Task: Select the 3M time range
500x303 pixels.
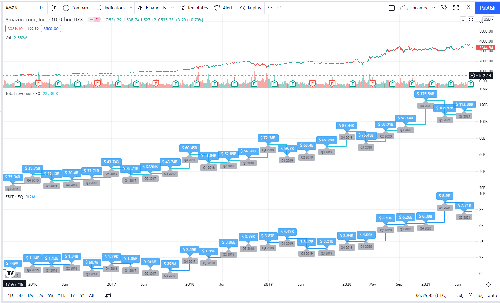Action: [40, 295]
